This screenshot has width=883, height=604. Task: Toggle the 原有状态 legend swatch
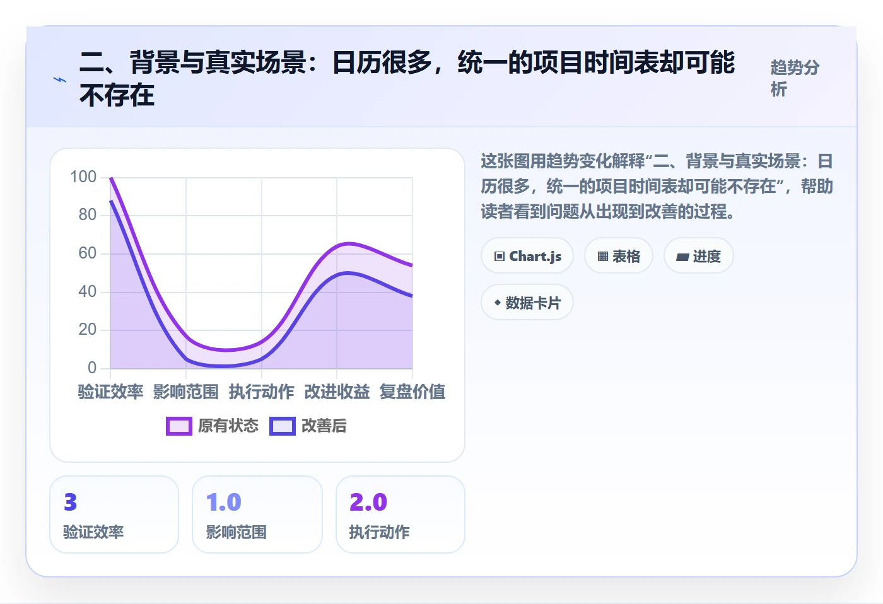coord(179,426)
